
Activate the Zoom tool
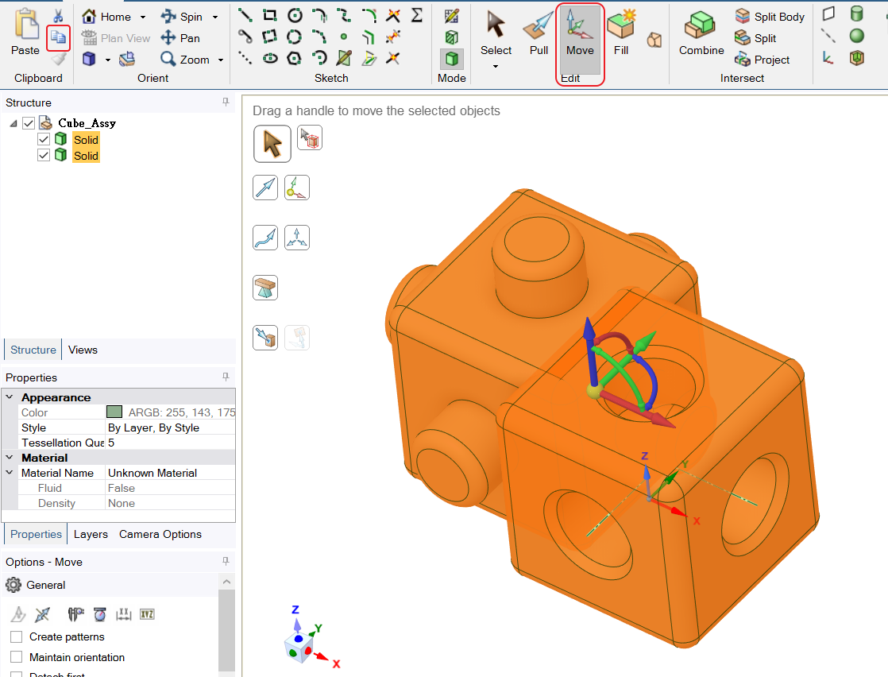(x=185, y=59)
